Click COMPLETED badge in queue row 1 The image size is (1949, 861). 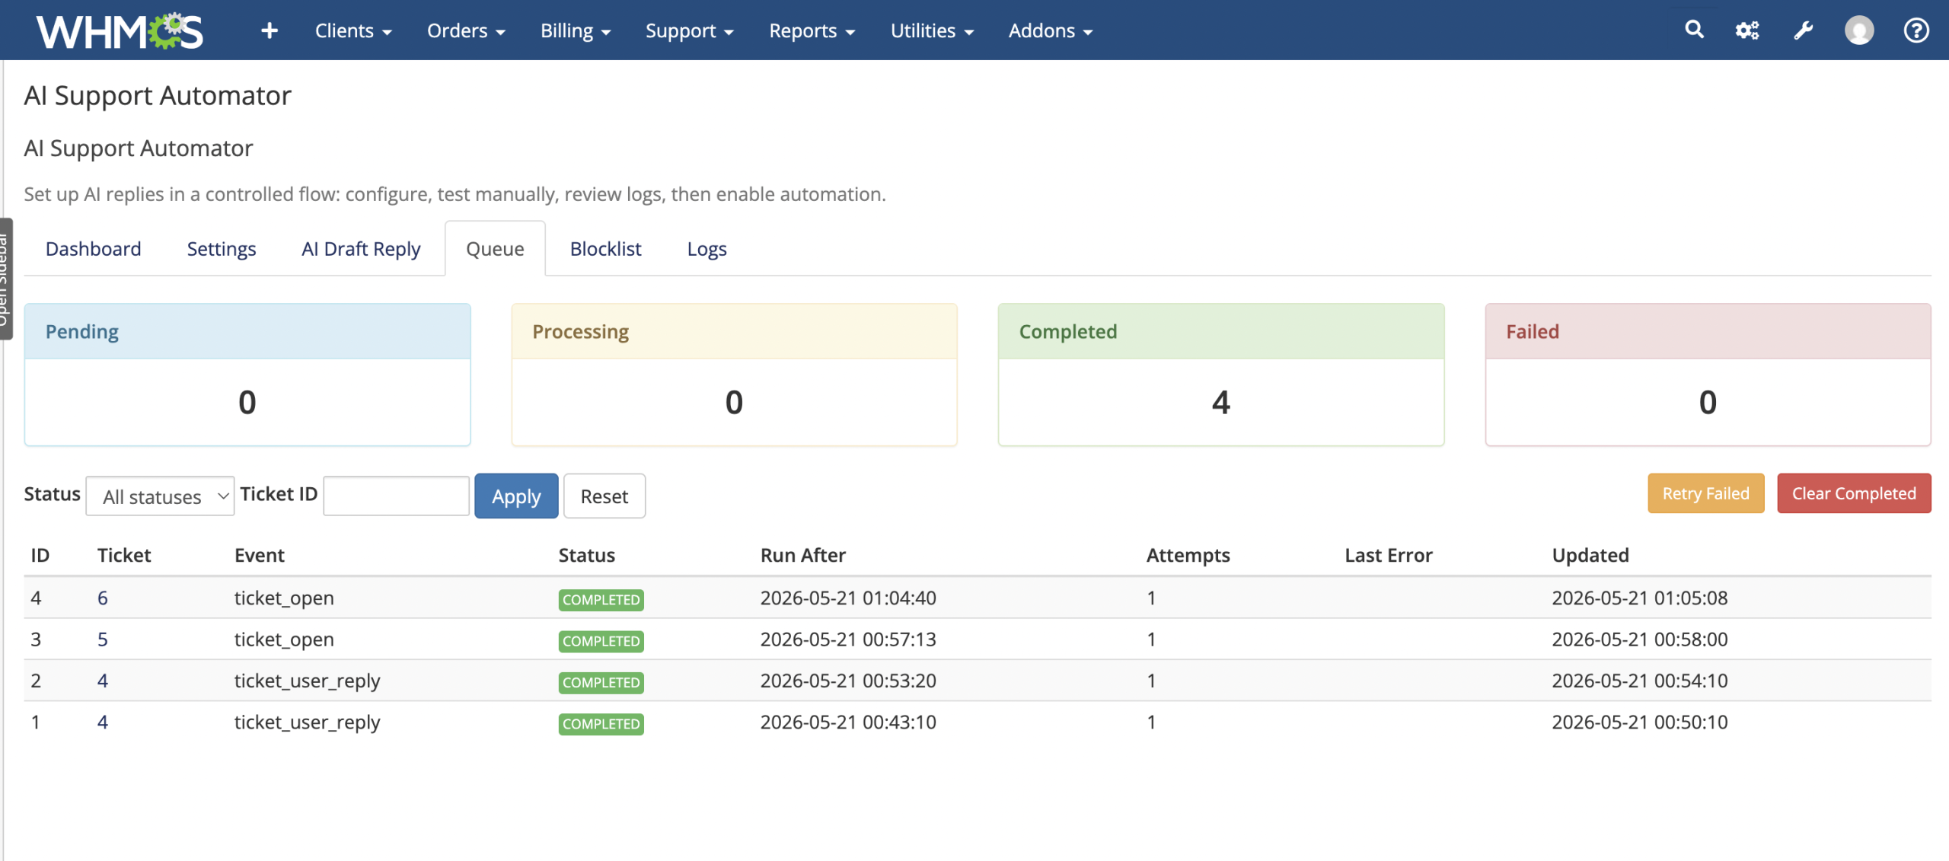tap(601, 723)
